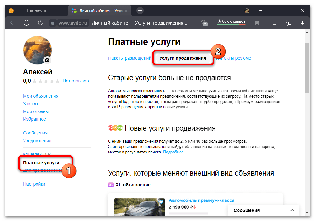Click the profile avatar icon in title bar
The height and width of the screenshot is (221, 315).
247,11
